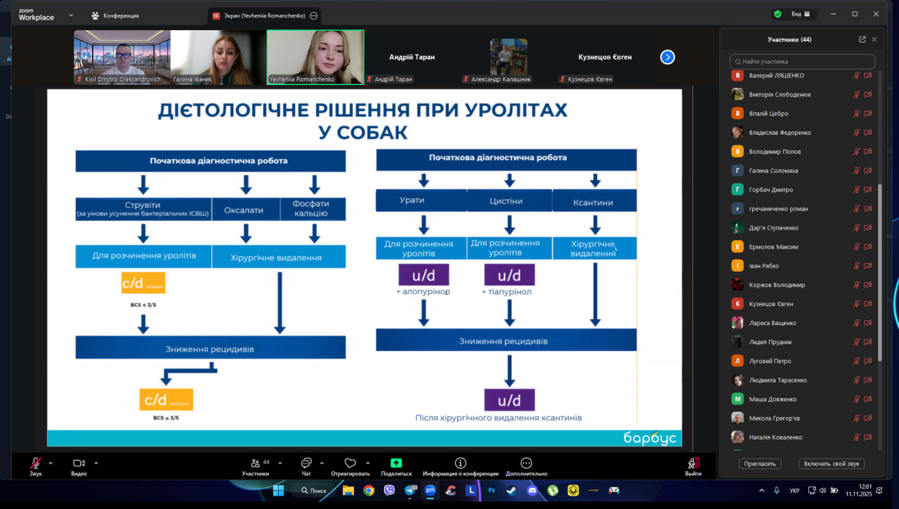The image size is (899, 509).
Task: Open the Чат chat icon
Action: click(x=306, y=463)
